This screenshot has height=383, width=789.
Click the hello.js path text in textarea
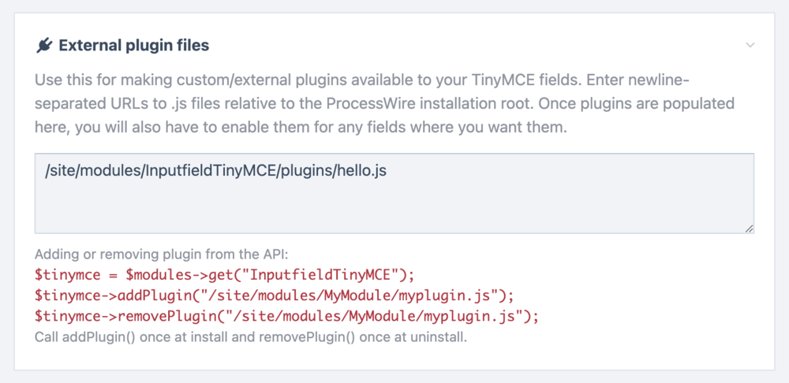coord(364,172)
